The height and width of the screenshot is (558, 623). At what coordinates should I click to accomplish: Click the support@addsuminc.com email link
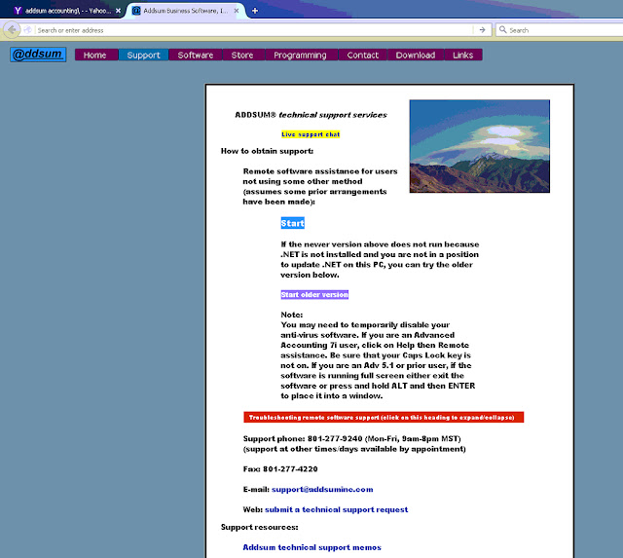[x=322, y=489]
